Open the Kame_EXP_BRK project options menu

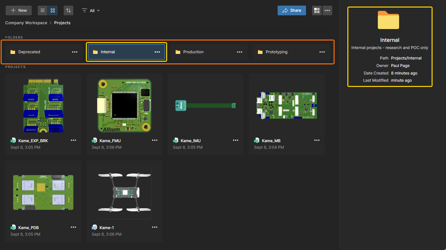point(73,141)
